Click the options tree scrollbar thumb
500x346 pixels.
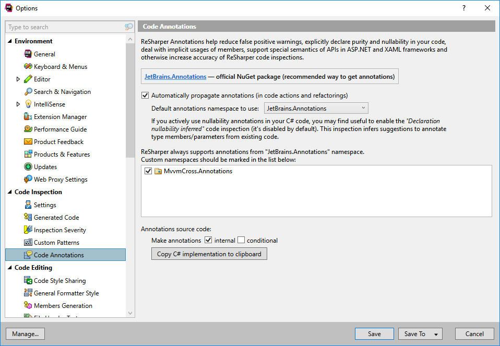point(130,100)
